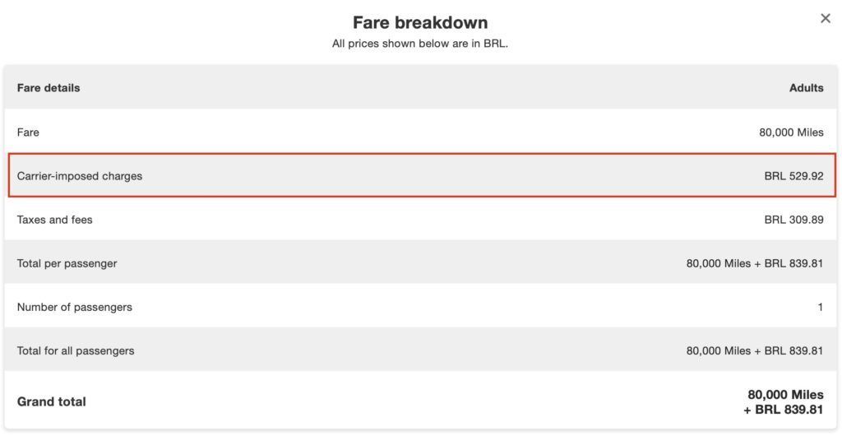Click the Total for all passengers amount
Image resolution: width=842 pixels, height=436 pixels.
755,351
